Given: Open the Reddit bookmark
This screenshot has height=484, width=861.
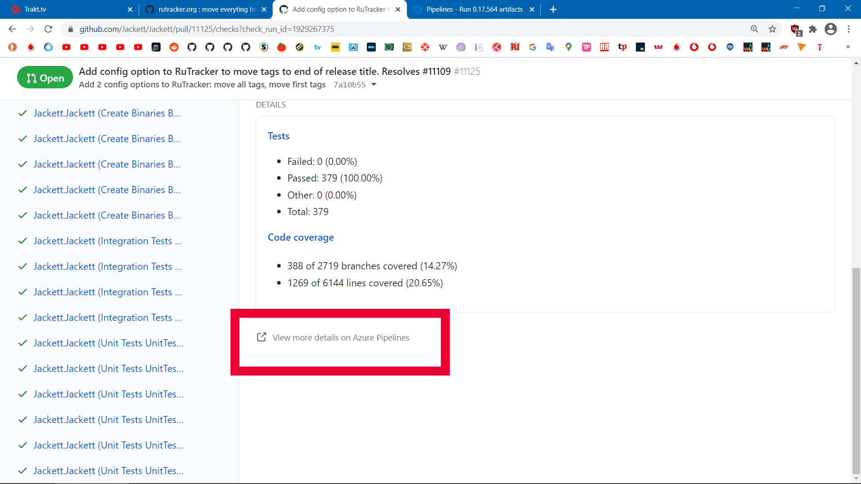Looking at the screenshot, I should tap(174, 47).
